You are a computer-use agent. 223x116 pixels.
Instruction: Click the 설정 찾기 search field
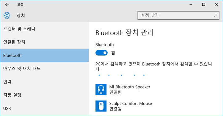pyautogui.click(x=178, y=15)
